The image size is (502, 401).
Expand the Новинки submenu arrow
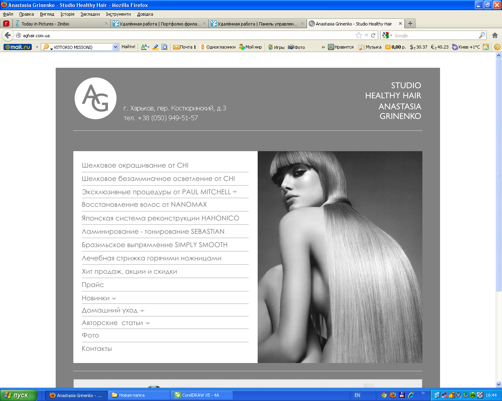(x=114, y=298)
